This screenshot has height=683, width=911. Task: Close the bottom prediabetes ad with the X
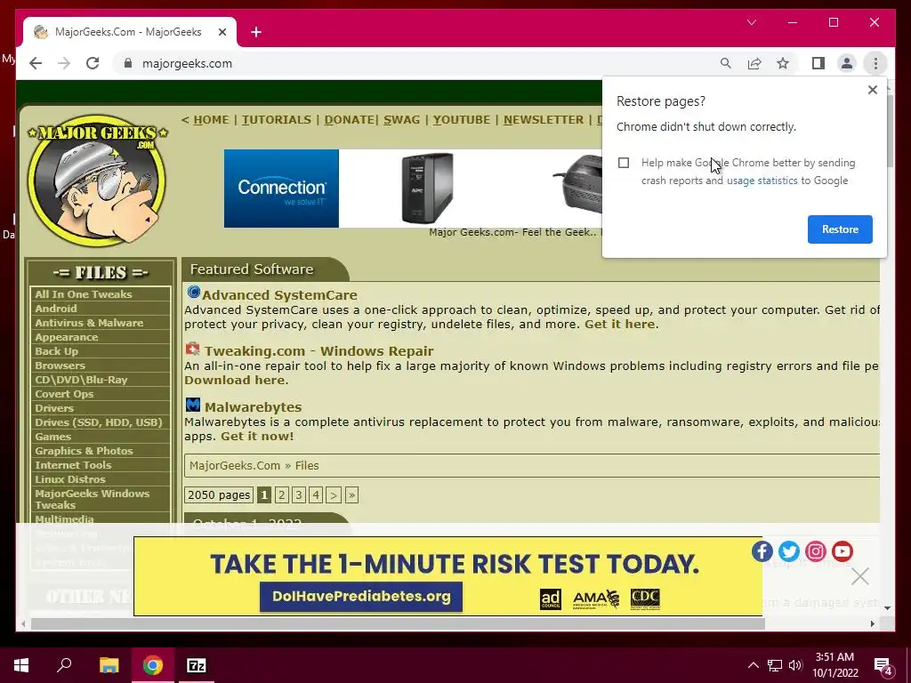(x=860, y=576)
